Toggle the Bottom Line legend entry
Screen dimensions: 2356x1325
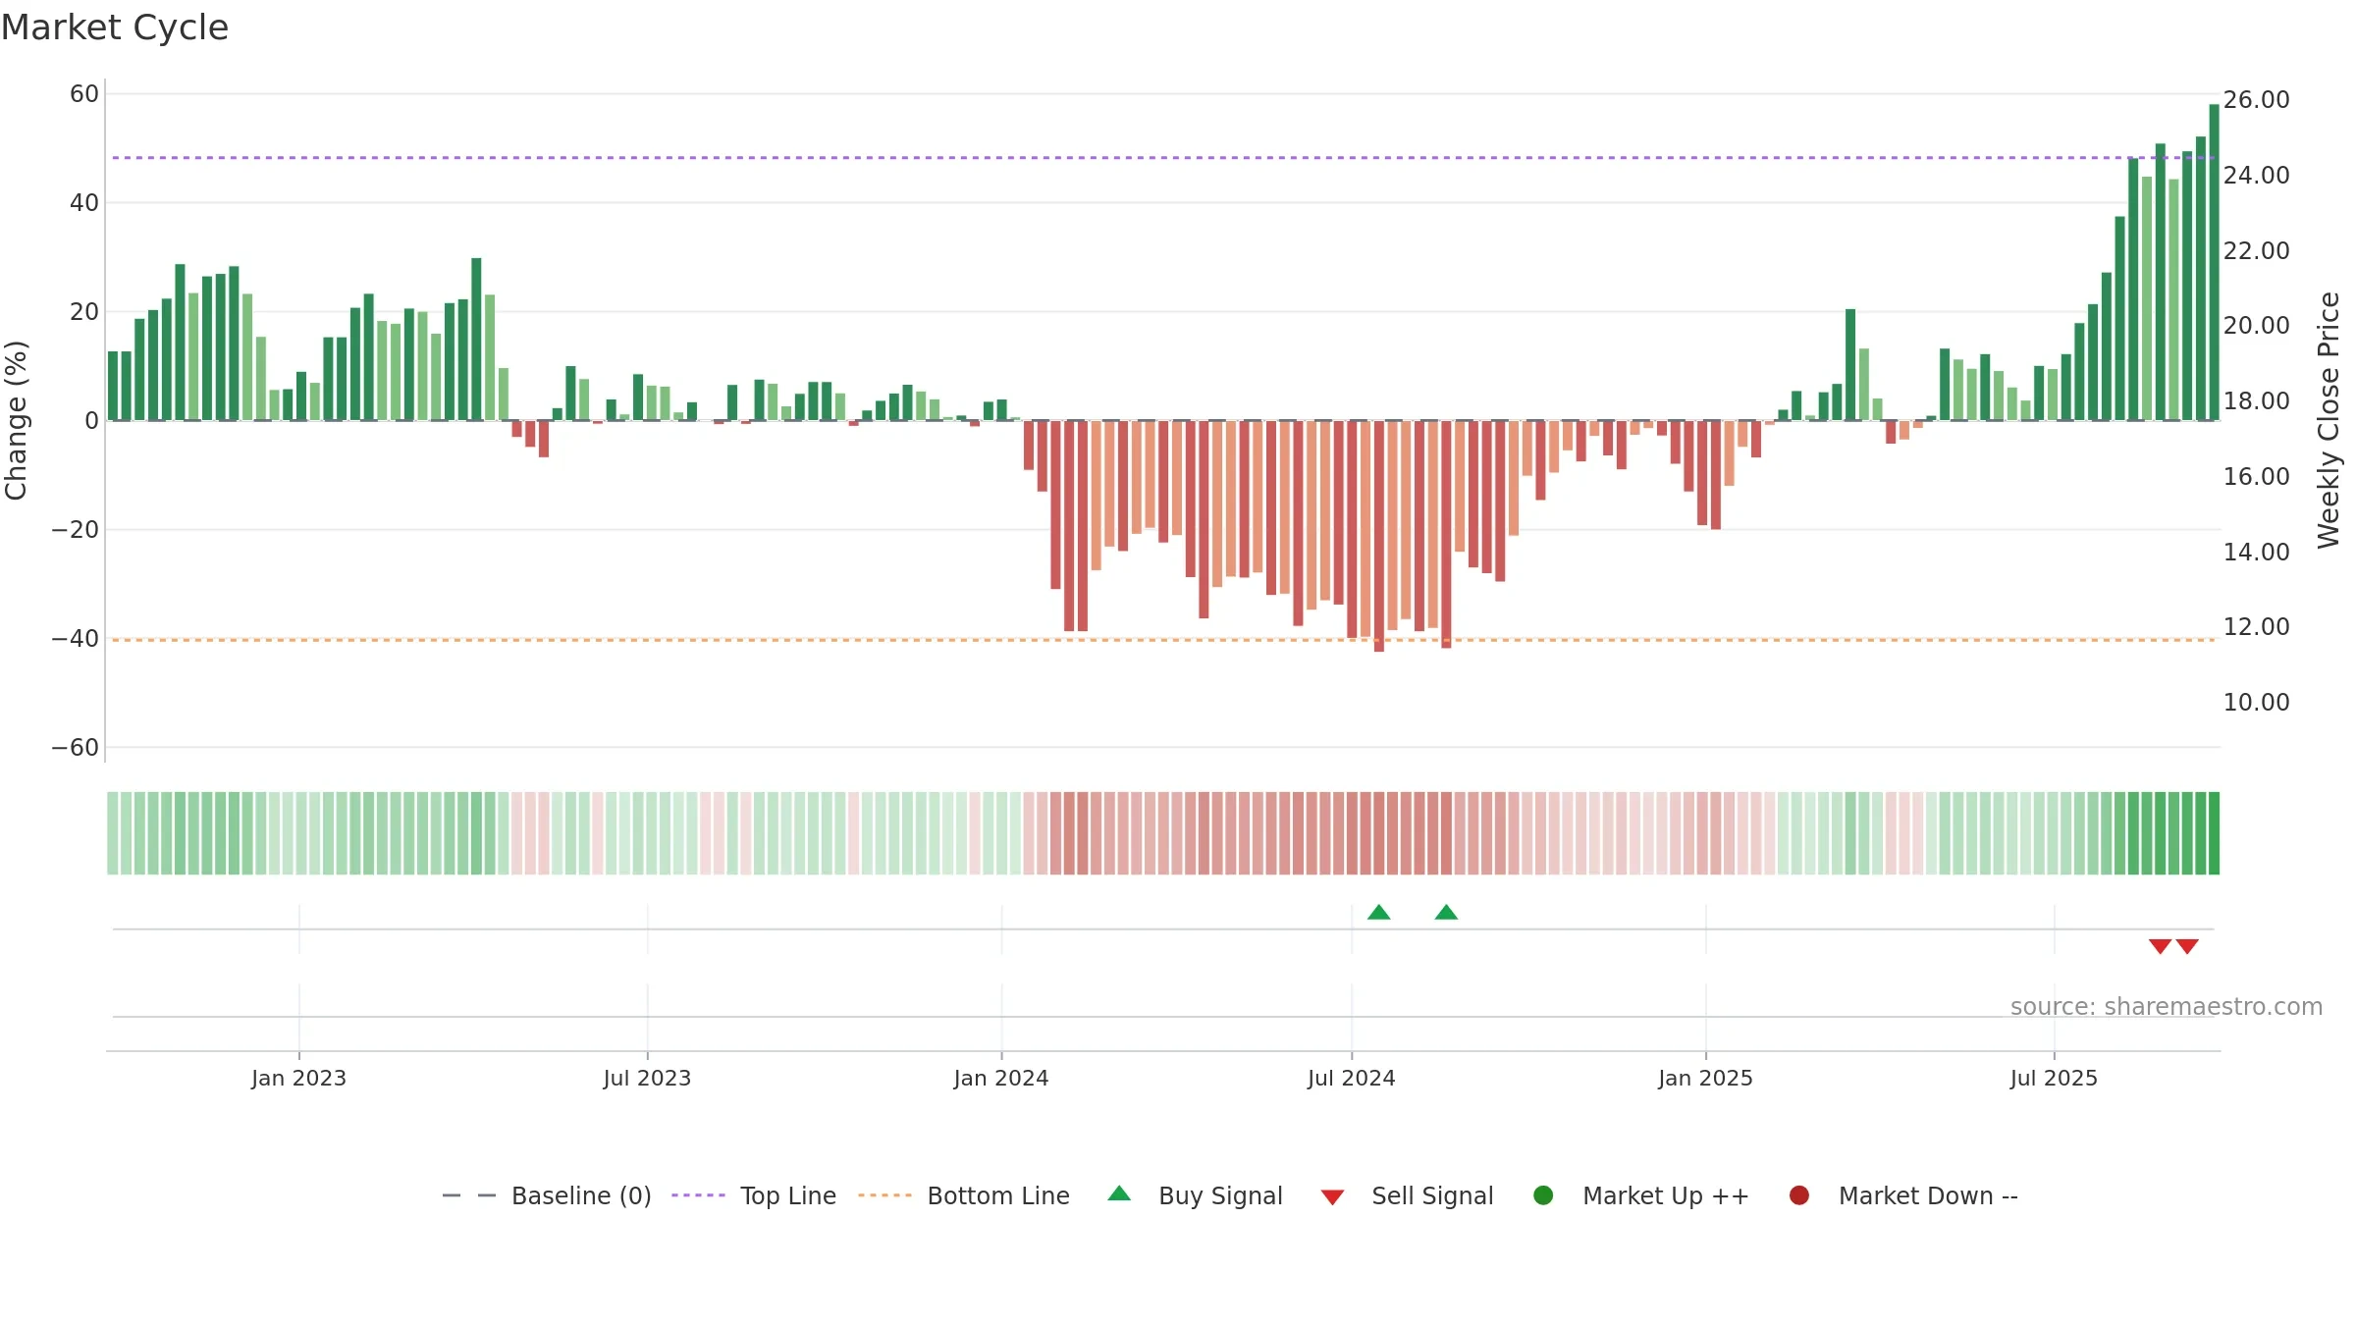click(964, 1195)
